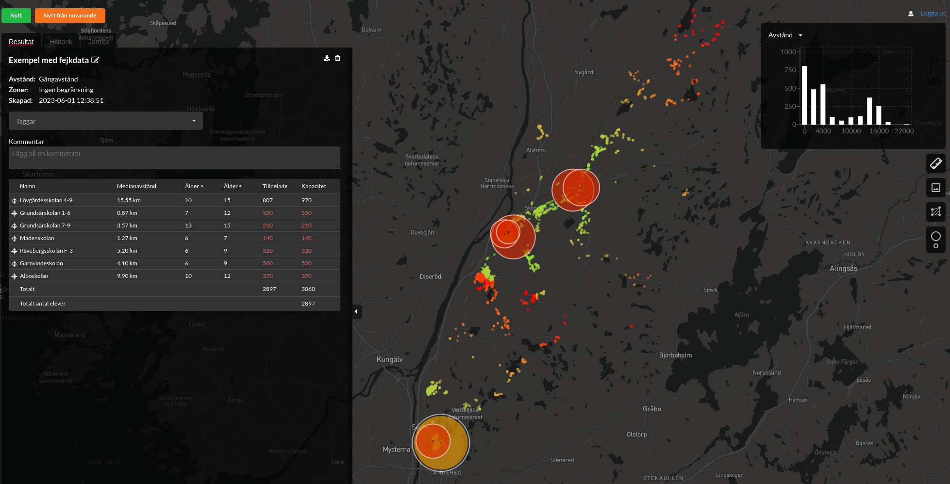Collapse the side panel with arrow
The height and width of the screenshot is (484, 950).
356,311
